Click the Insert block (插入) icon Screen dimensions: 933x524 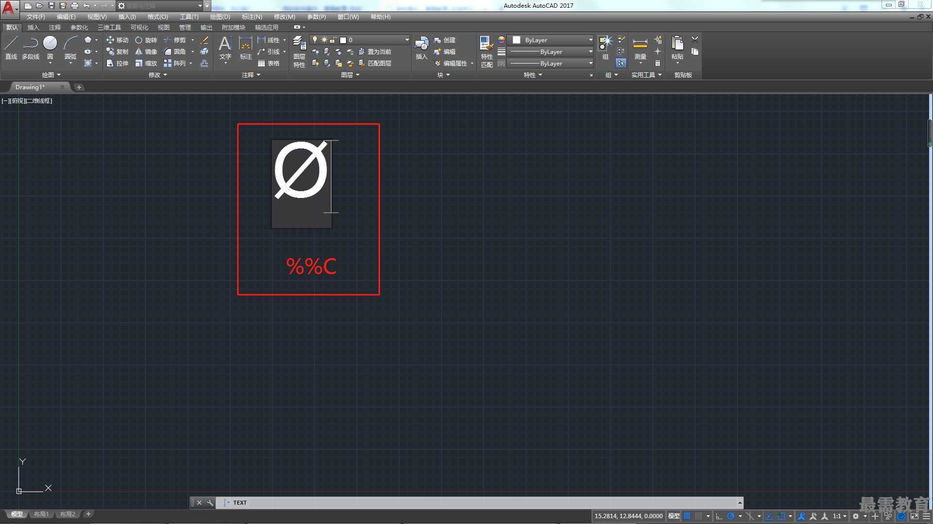point(421,48)
